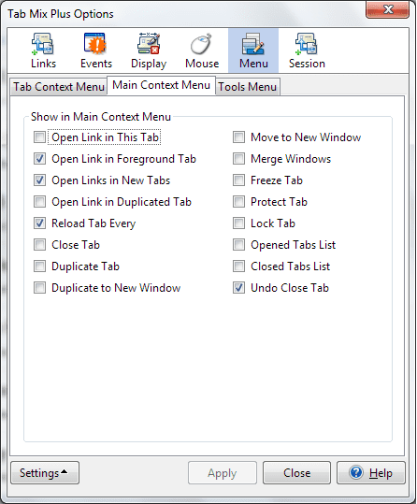Image resolution: width=417 pixels, height=504 pixels.
Task: Enable the Closed Tabs List checkbox
Action: pos(238,266)
